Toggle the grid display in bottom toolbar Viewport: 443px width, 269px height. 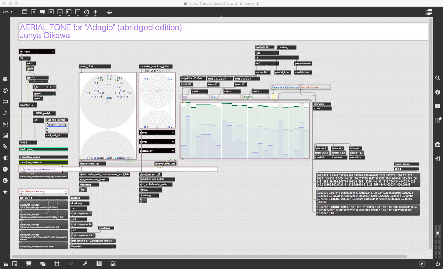coord(57,264)
